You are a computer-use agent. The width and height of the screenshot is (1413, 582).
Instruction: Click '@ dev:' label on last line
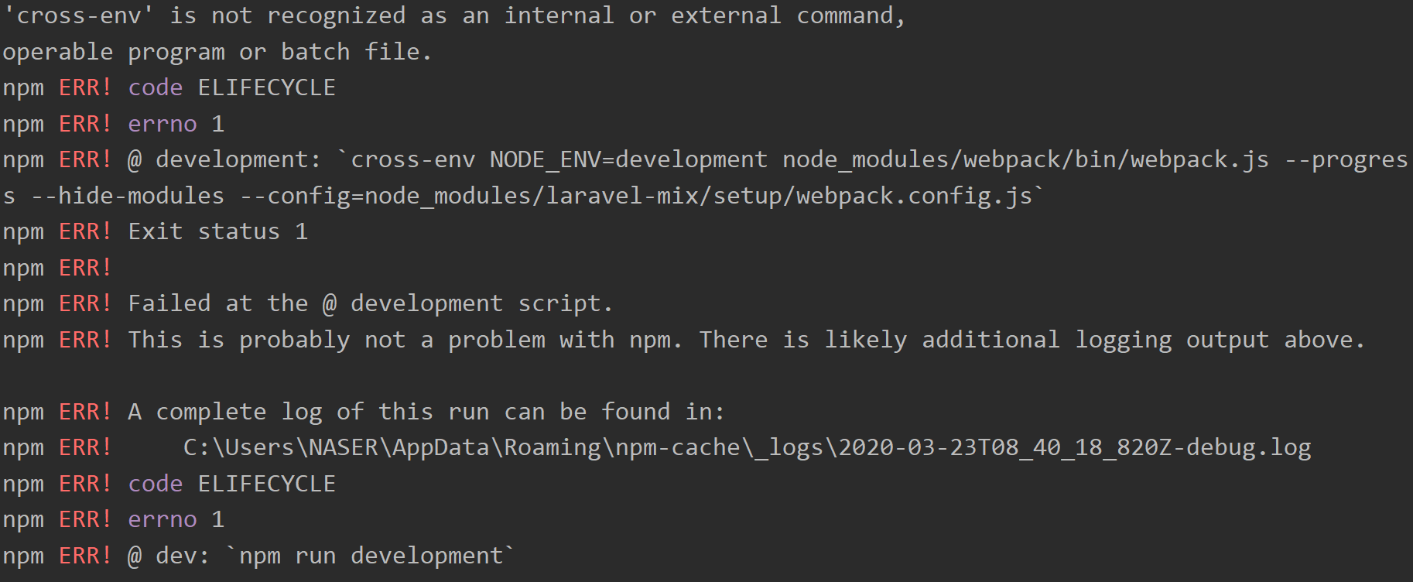[169, 556]
